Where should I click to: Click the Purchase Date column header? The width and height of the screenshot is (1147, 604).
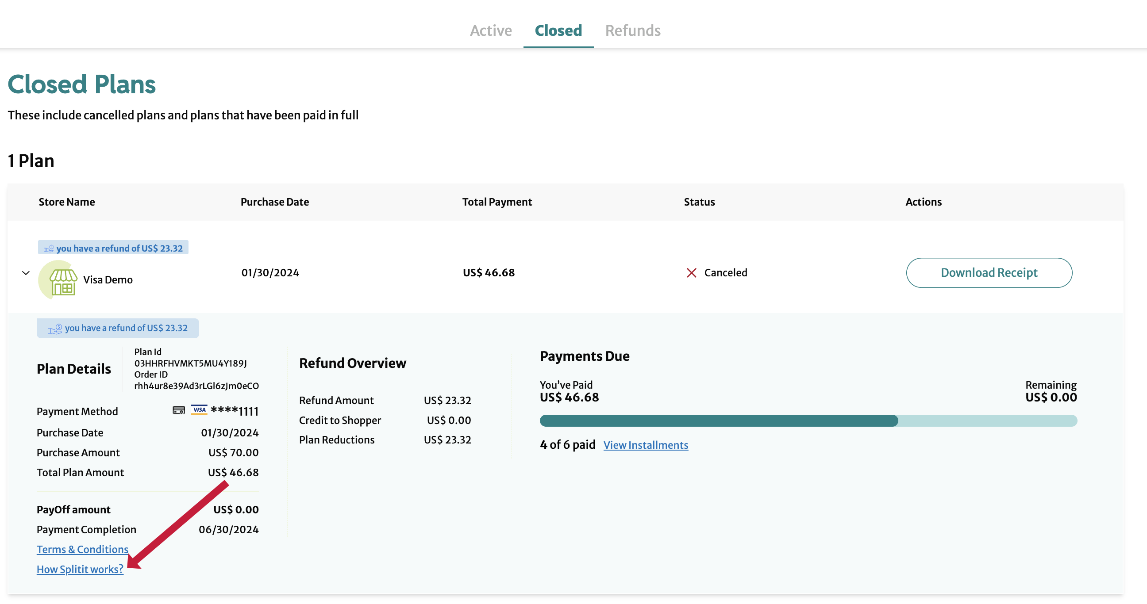(x=275, y=202)
